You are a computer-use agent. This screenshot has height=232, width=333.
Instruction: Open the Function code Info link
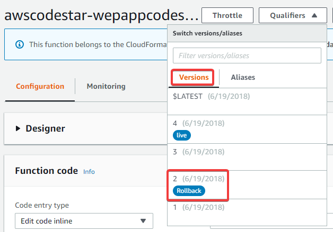click(x=89, y=171)
